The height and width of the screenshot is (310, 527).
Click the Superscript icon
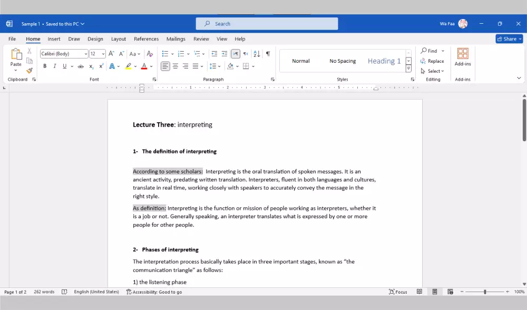point(100,66)
